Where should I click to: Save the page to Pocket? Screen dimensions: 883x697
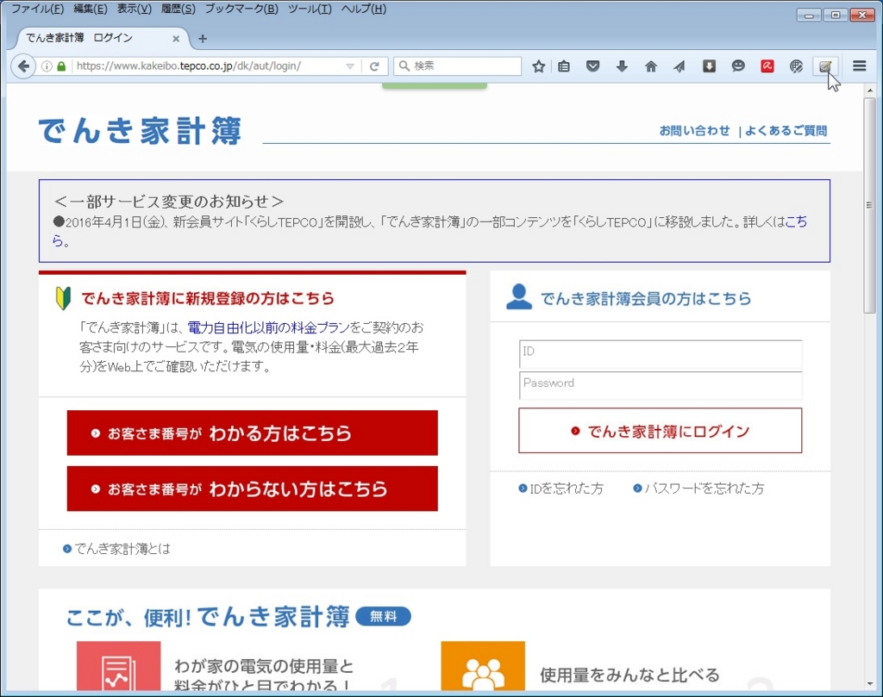click(592, 65)
